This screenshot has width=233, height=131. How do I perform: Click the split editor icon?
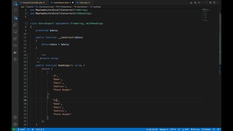point(214,3)
